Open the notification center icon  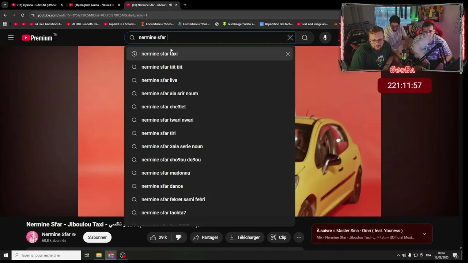click(455, 255)
